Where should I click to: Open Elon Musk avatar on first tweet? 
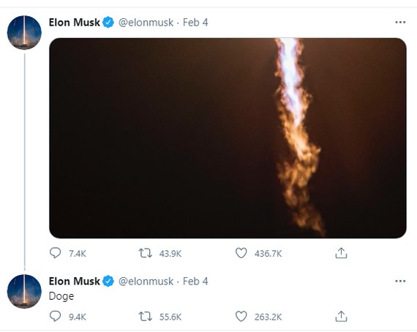coord(24,32)
